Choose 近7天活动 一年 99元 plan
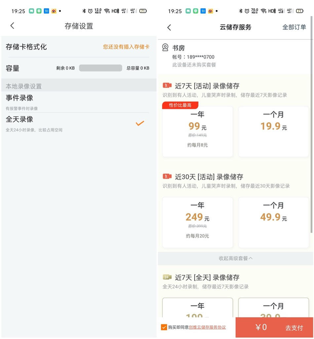The image size is (314, 339). point(197,132)
